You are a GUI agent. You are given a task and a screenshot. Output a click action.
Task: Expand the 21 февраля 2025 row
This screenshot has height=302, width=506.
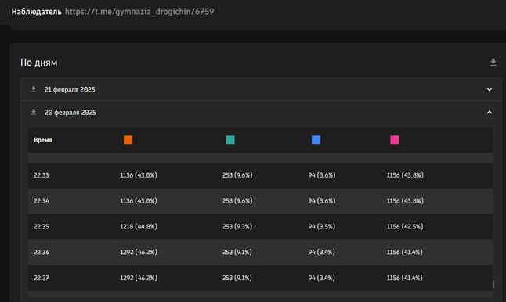click(490, 90)
